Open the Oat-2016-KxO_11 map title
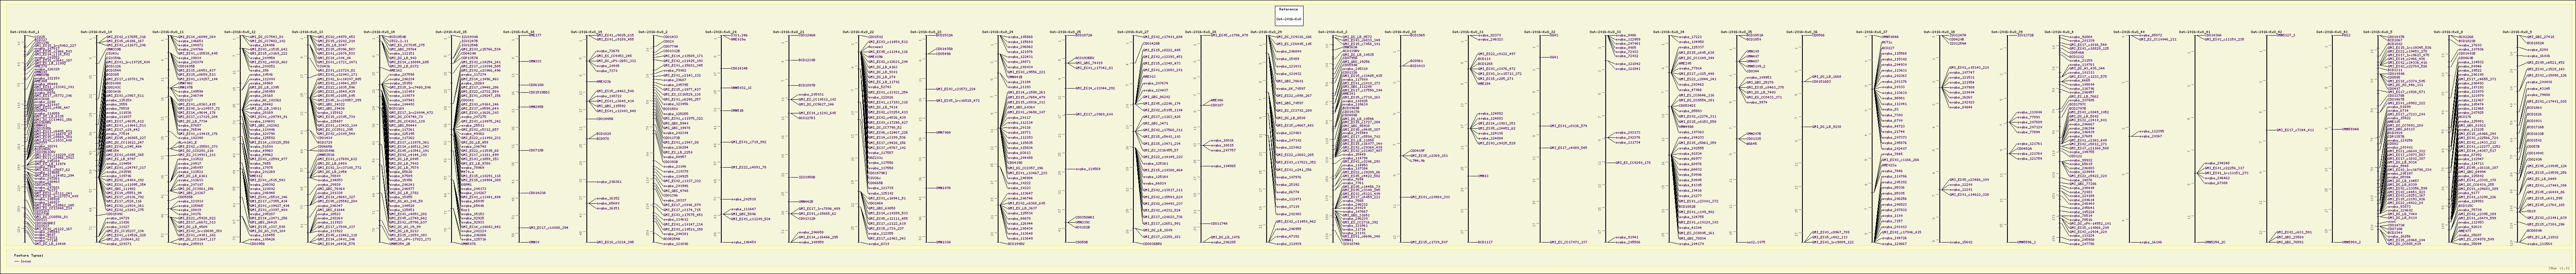Viewport: 2576px width, 274px height. click(168, 32)
